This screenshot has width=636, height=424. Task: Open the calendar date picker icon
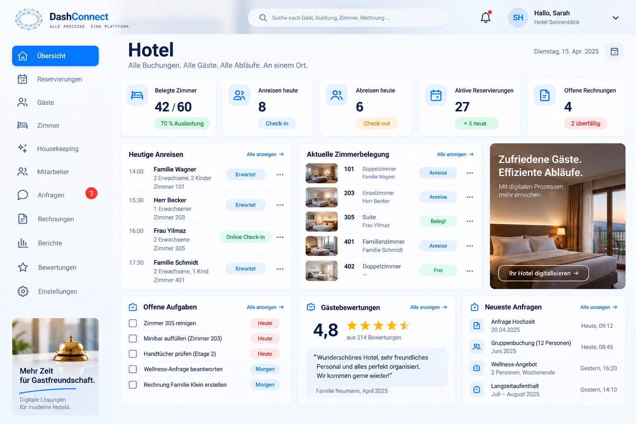pos(614,51)
